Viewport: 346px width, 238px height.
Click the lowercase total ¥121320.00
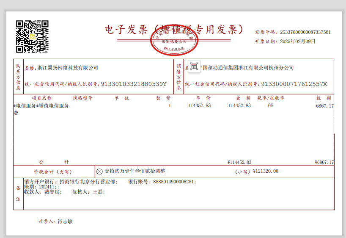click(265, 171)
